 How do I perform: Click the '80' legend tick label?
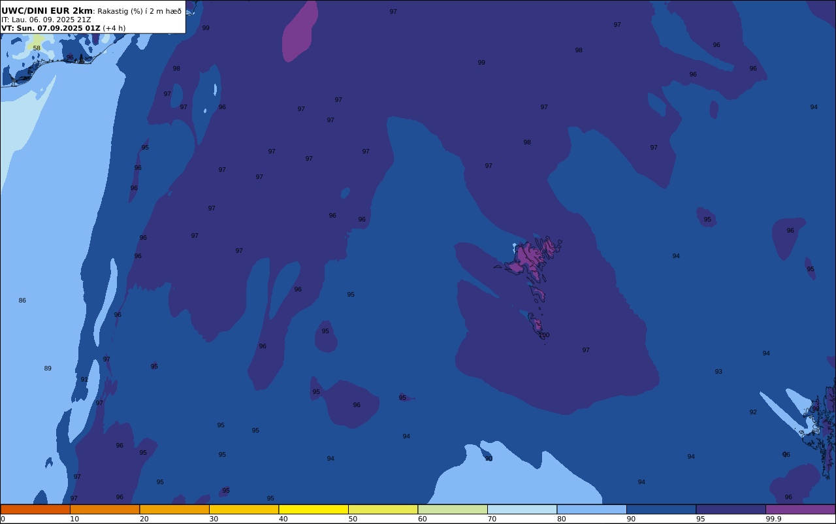[562, 519]
